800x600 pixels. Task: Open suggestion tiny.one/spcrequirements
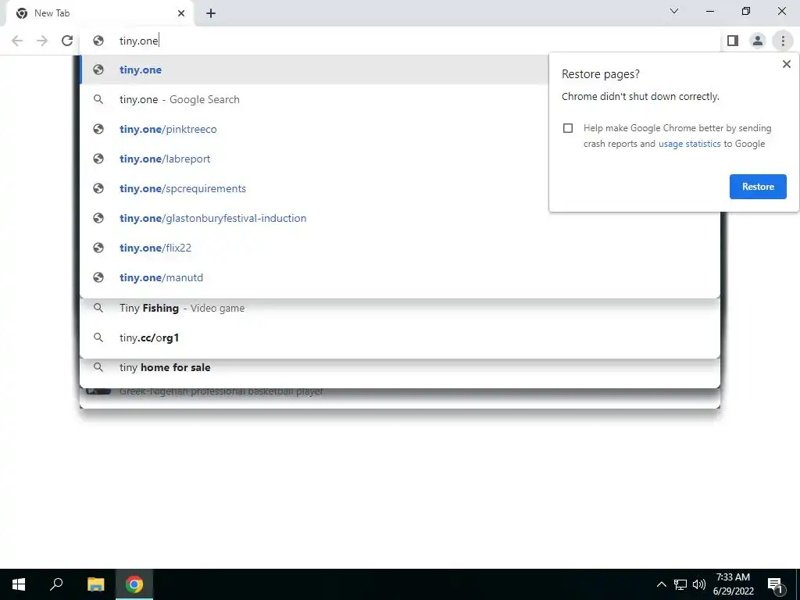(x=314, y=188)
